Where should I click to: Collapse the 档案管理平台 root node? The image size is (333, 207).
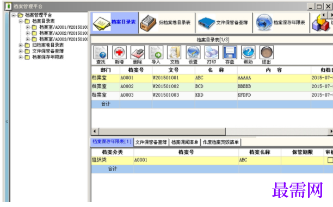point(14,15)
